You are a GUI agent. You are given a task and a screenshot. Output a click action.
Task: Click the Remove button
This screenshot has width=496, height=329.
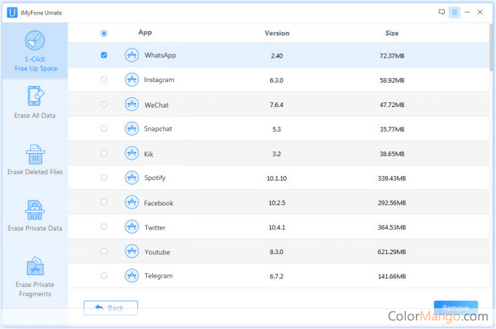click(455, 307)
